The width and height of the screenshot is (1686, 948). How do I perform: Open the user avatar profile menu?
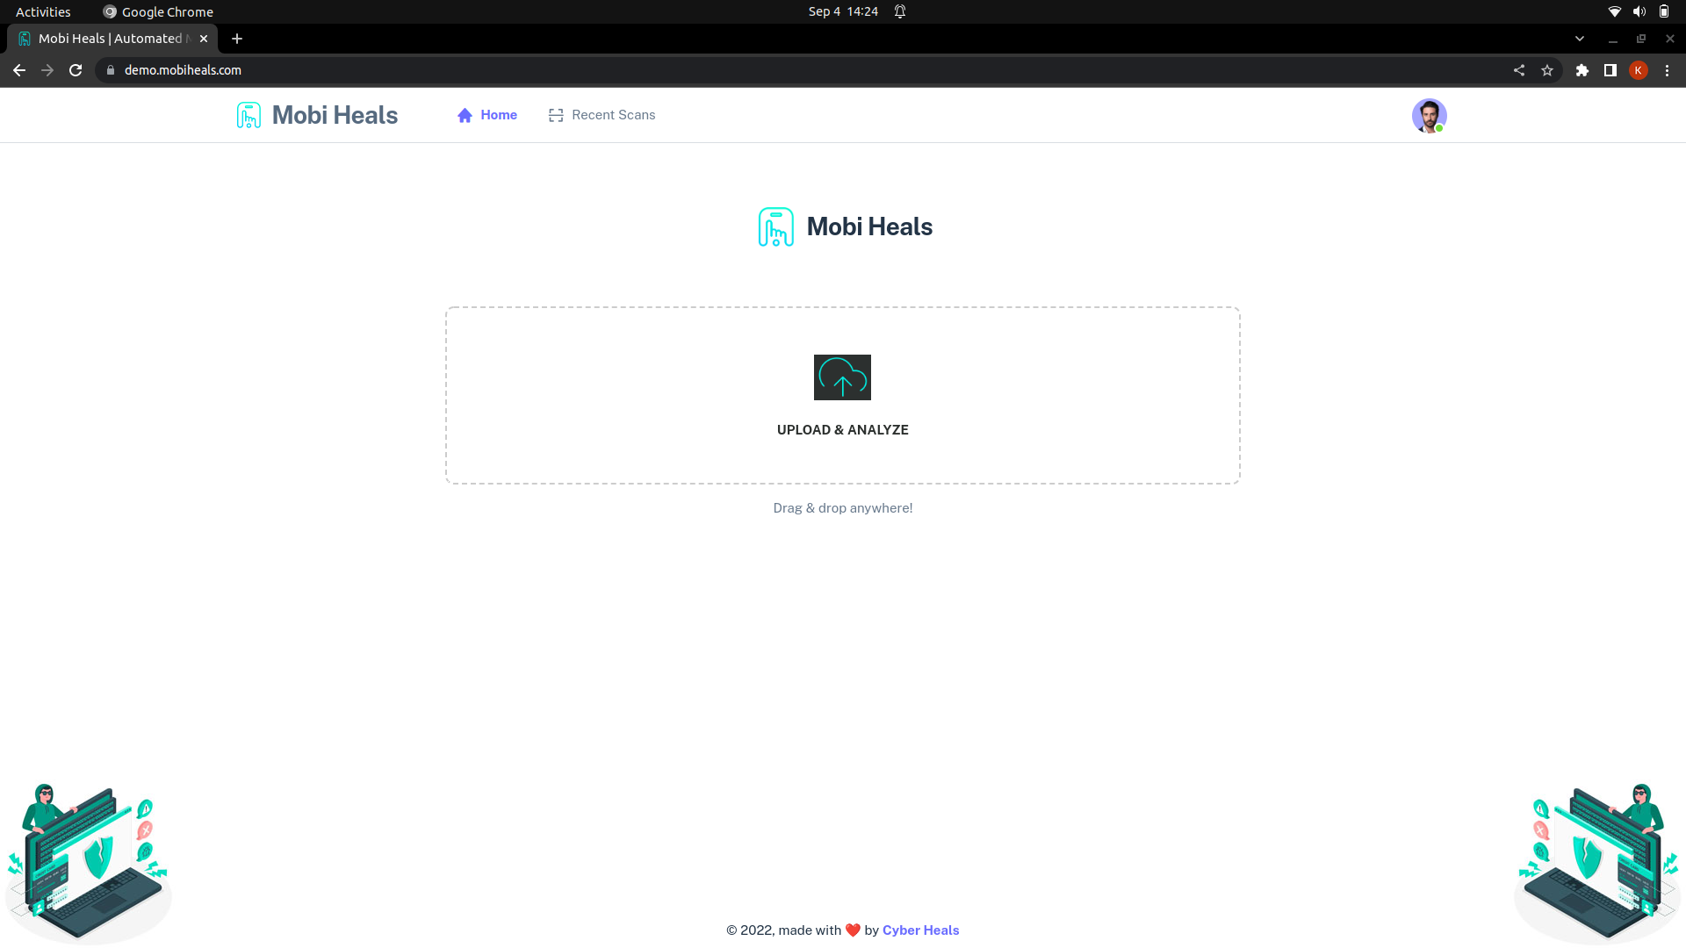[1429, 116]
